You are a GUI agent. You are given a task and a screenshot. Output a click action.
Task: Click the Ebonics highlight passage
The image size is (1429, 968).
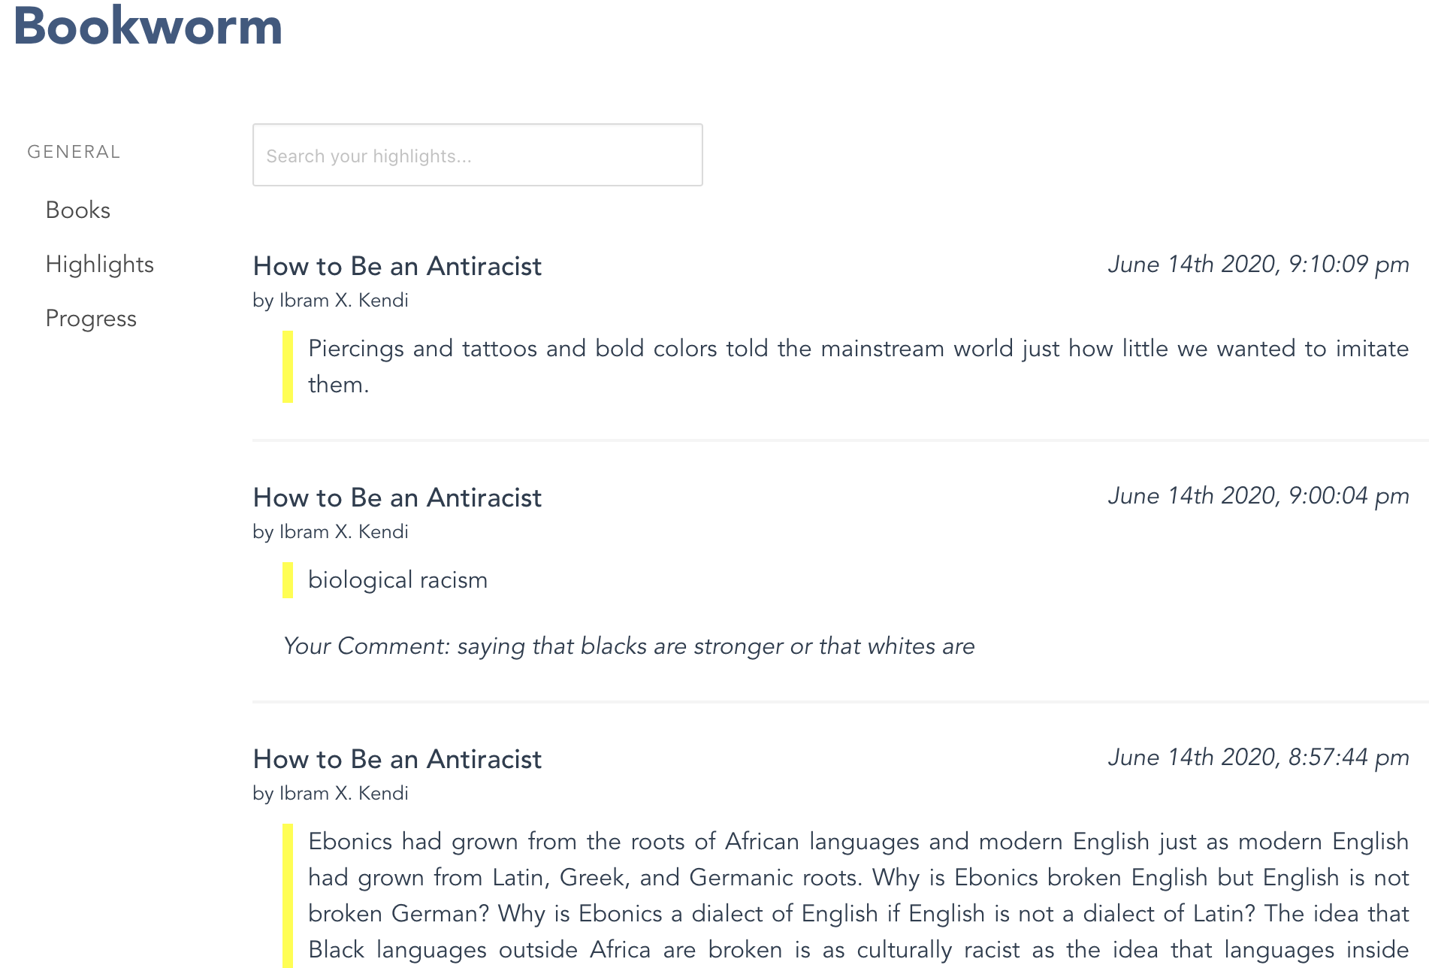point(857,895)
